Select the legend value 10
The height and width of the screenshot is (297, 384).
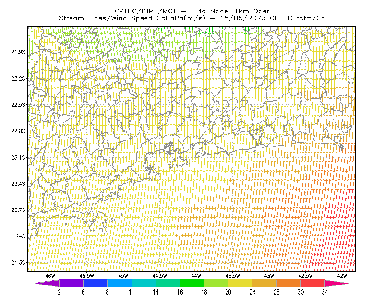pos(132,292)
